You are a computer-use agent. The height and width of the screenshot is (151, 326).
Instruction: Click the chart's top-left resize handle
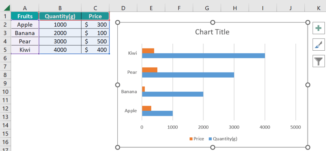coord(118,22)
